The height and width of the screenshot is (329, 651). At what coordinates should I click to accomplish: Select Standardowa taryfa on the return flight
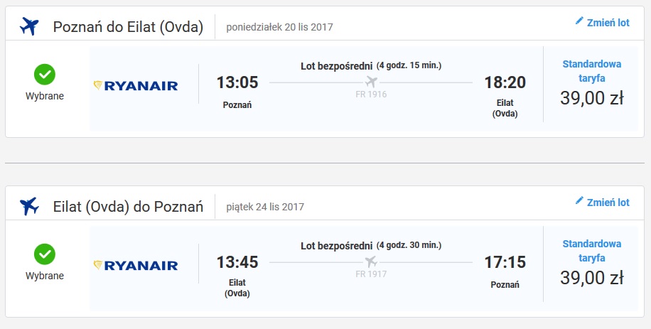coord(591,251)
